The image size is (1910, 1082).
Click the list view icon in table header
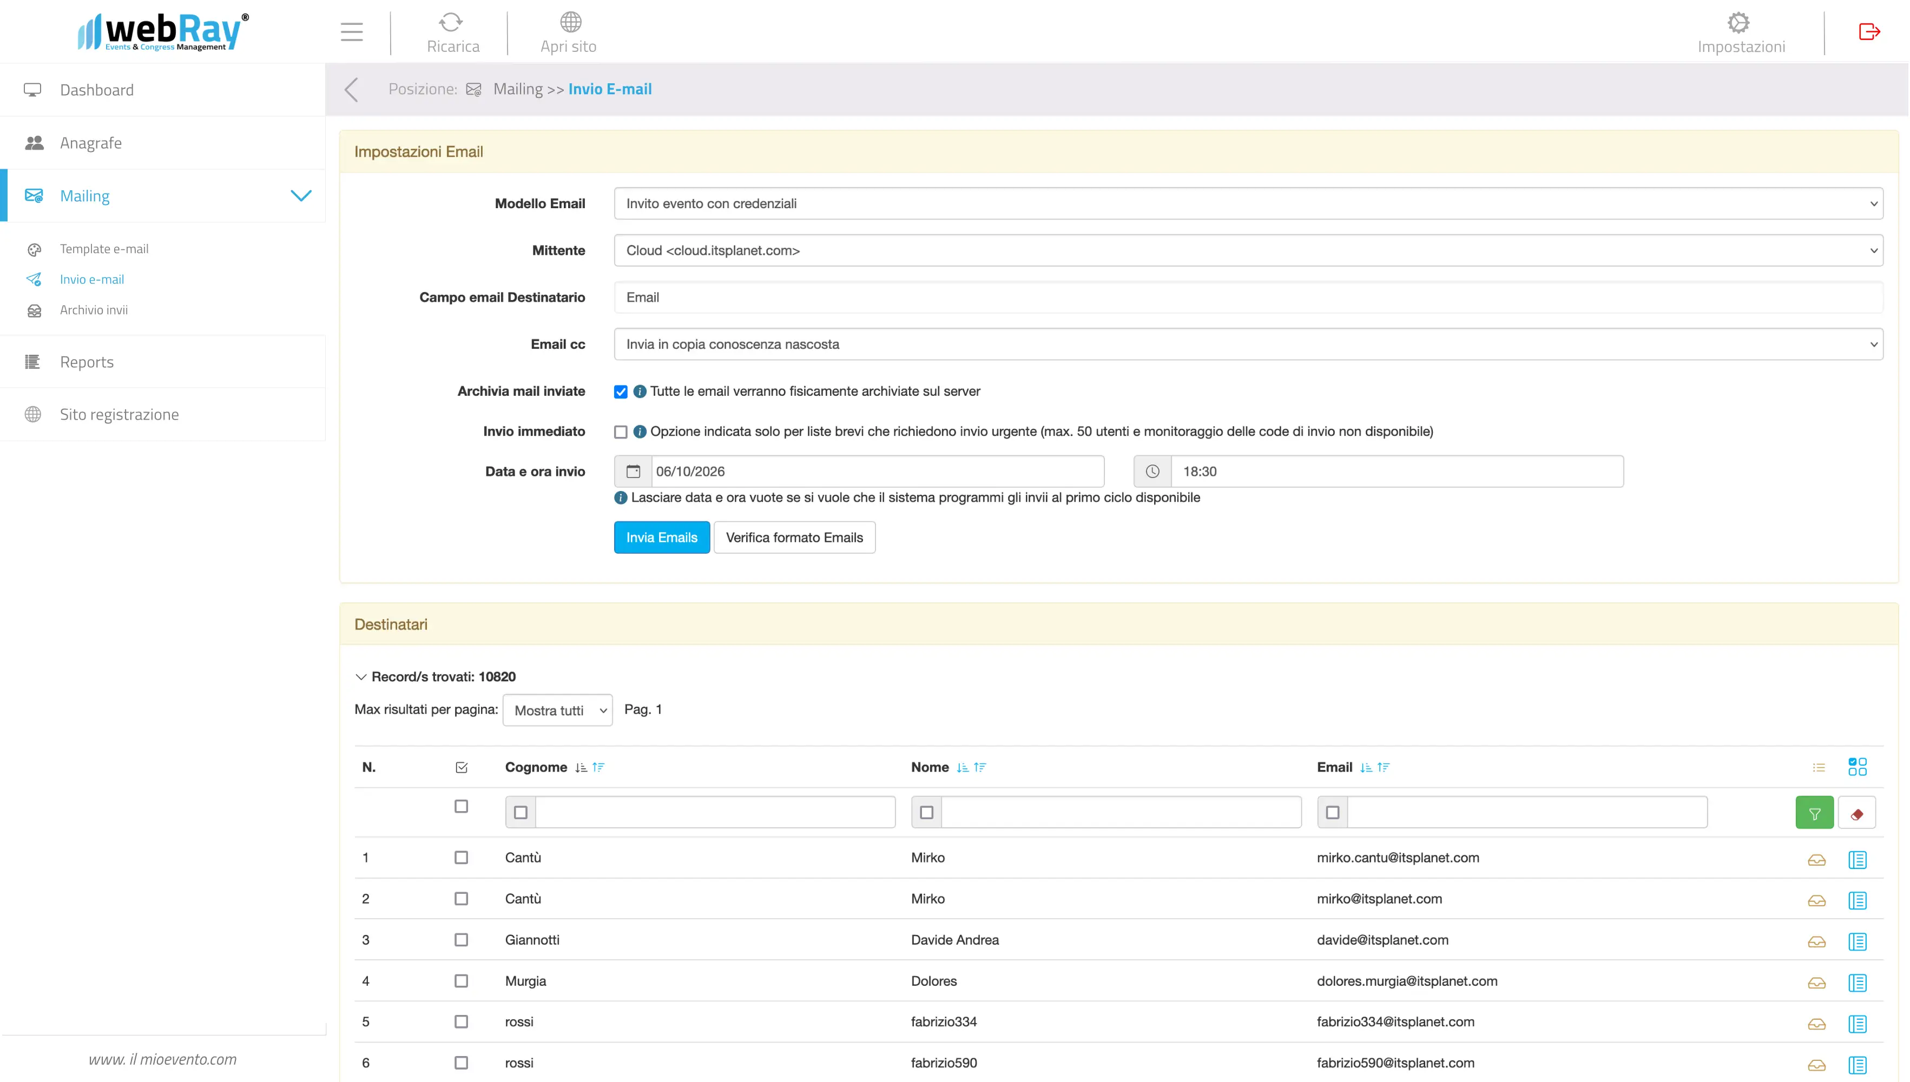[x=1819, y=768]
